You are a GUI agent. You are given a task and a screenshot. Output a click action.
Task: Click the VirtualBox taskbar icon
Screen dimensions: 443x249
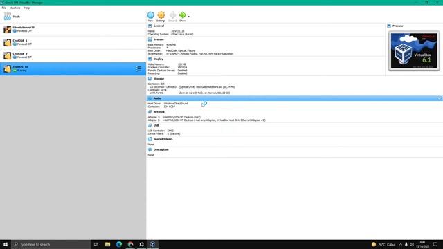point(152,244)
